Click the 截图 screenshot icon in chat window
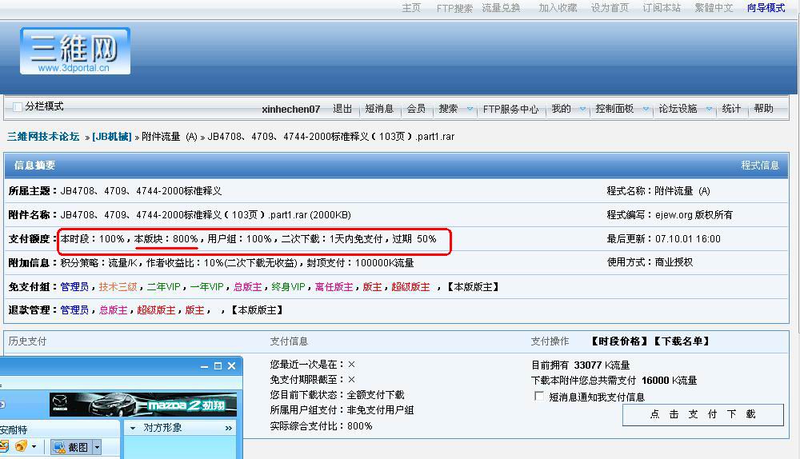800x459 pixels. coord(59,447)
